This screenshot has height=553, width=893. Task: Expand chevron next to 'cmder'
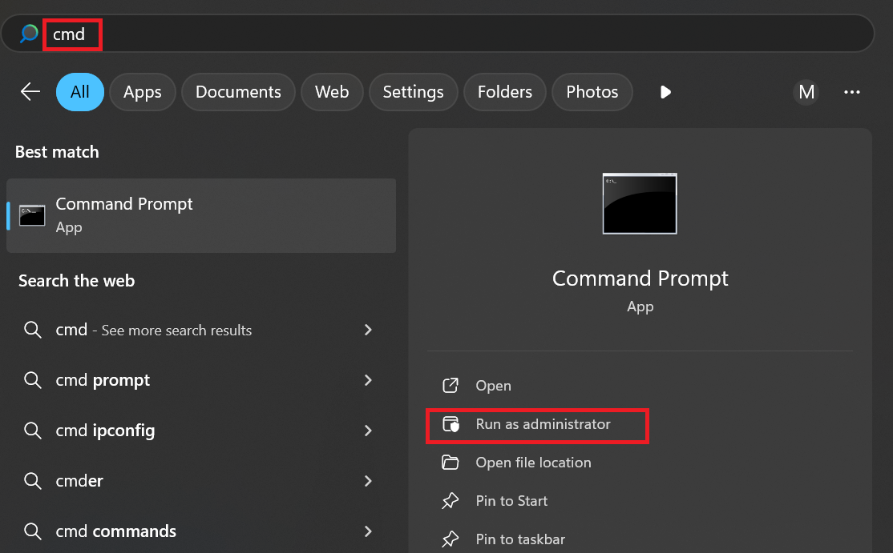pyautogui.click(x=368, y=481)
